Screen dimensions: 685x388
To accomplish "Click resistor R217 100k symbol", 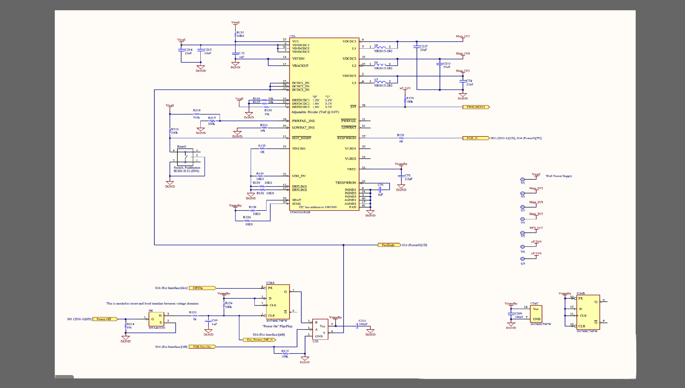I will [212, 121].
